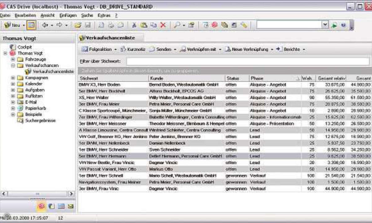
Task: Open the Datei menu
Action: pos(5,15)
